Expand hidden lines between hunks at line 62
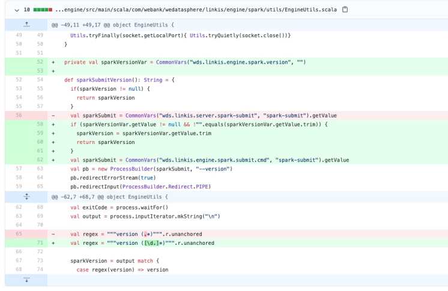448x291 pixels. pos(26,196)
